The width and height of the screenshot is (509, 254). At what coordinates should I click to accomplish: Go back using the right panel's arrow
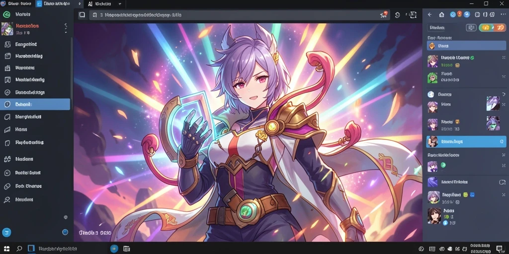(x=429, y=14)
